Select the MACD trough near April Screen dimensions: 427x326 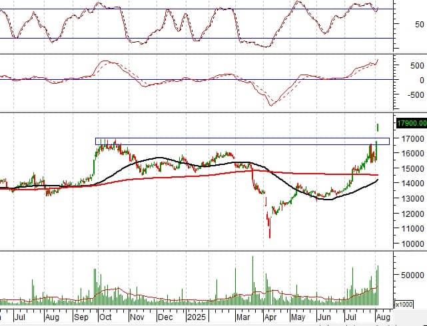[271, 104]
